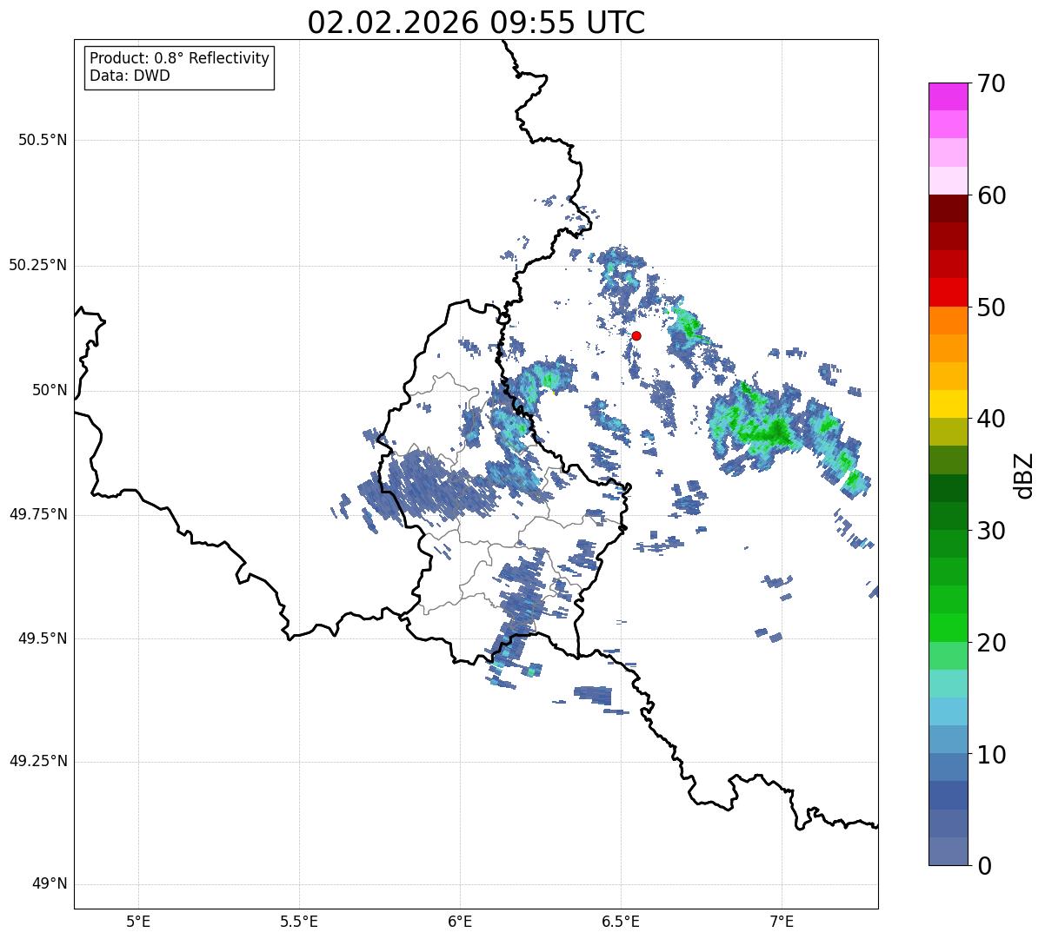The image size is (1045, 939).
Task: Click the colorbar tick label 10
Action: (x=991, y=754)
